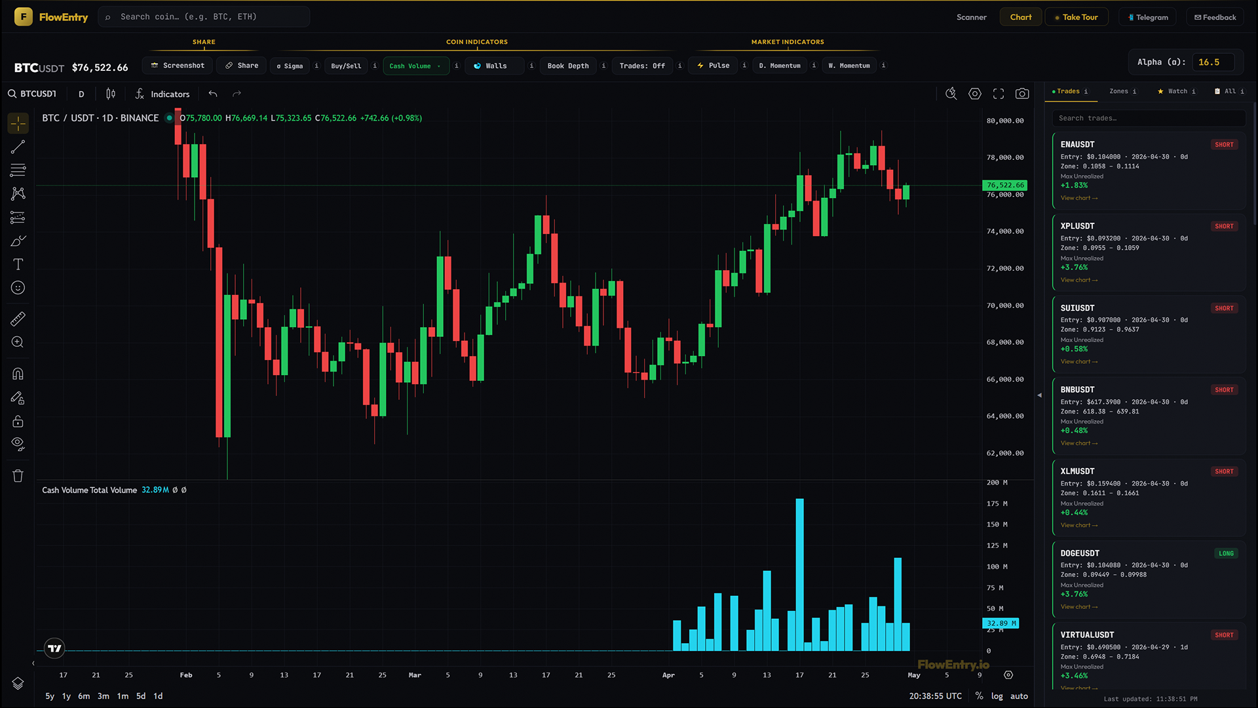Switch to the Trades tab

(x=1069, y=91)
